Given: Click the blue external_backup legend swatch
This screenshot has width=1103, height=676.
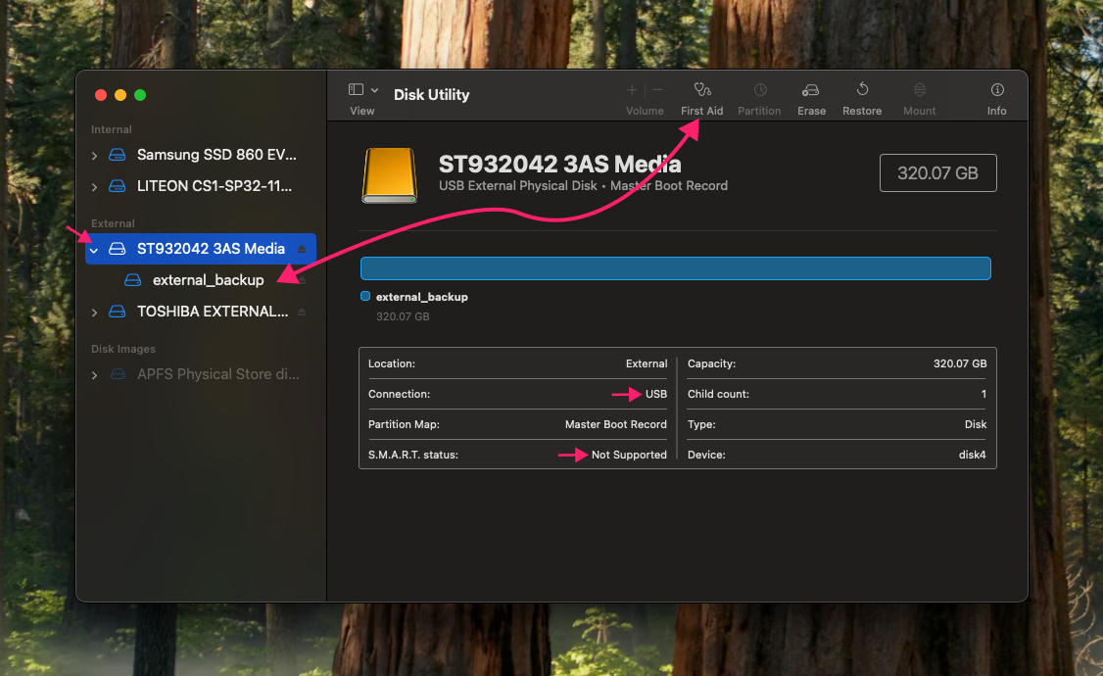Looking at the screenshot, I should [365, 296].
